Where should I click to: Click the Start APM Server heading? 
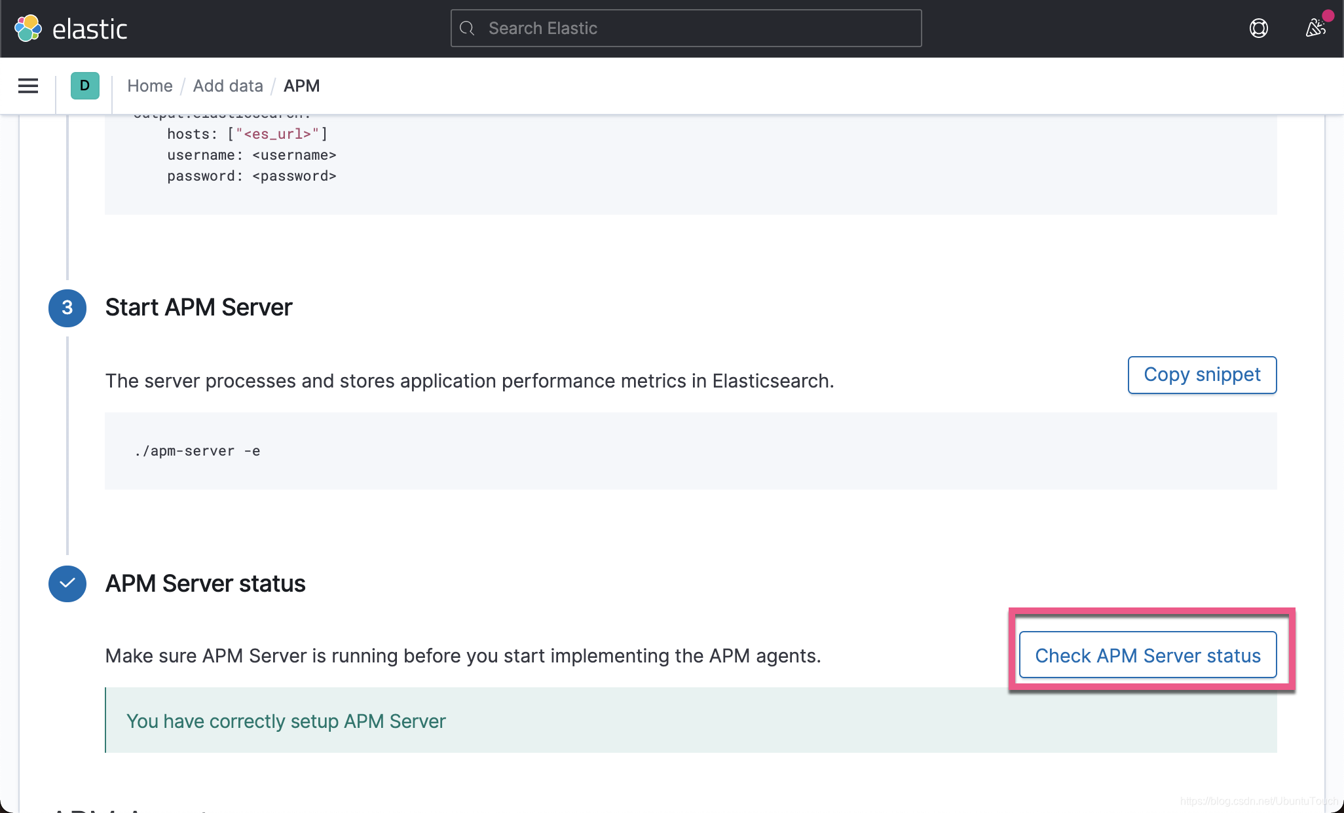[x=198, y=308]
